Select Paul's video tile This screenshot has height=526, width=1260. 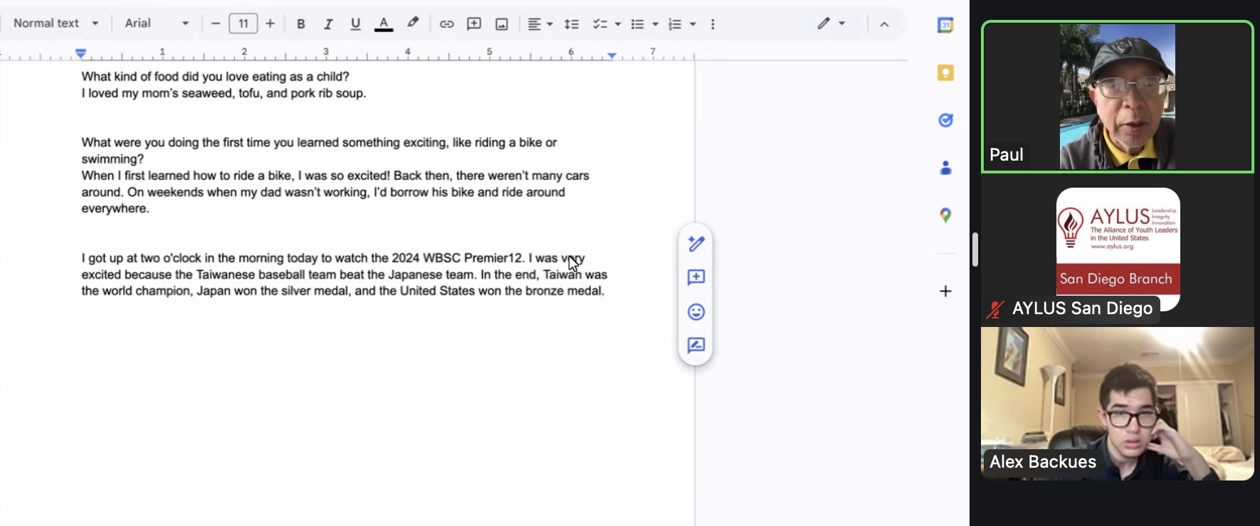pos(1118,97)
